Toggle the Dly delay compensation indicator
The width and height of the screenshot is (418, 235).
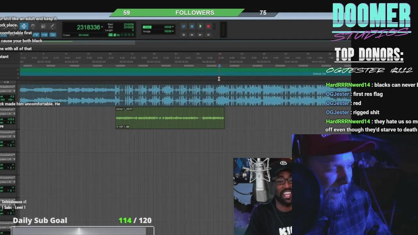tap(118, 35)
